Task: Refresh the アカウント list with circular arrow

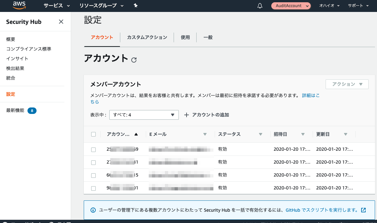Action: (134, 60)
